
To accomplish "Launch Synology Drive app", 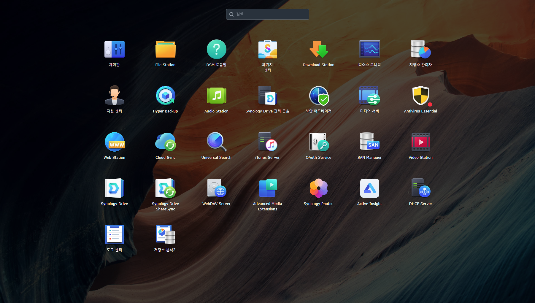I will click(115, 188).
